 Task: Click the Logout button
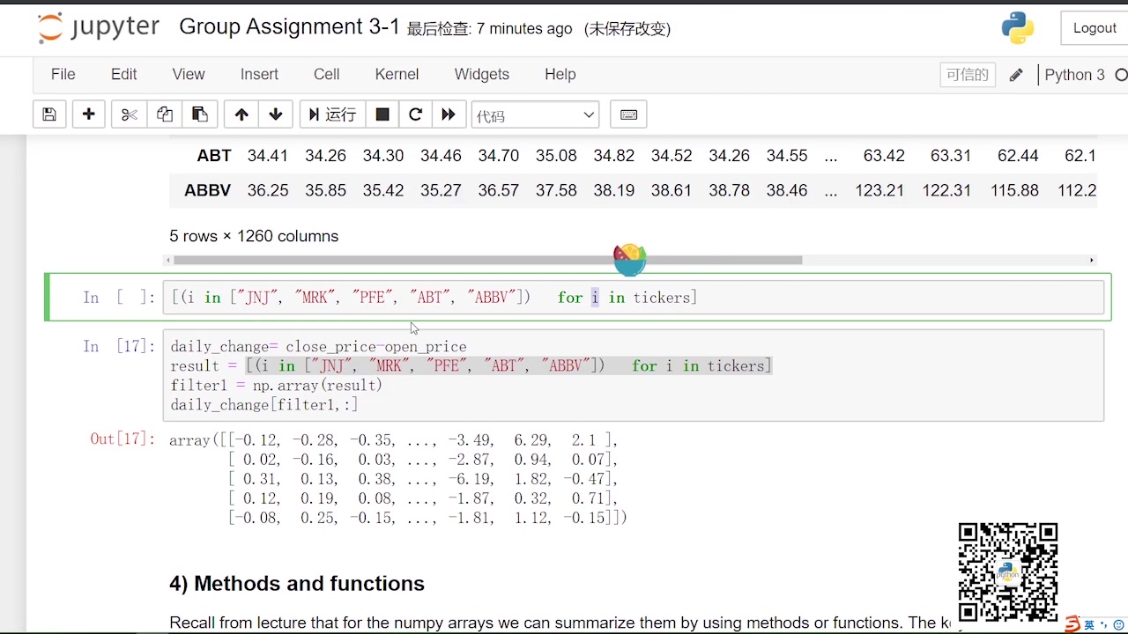pos(1095,28)
